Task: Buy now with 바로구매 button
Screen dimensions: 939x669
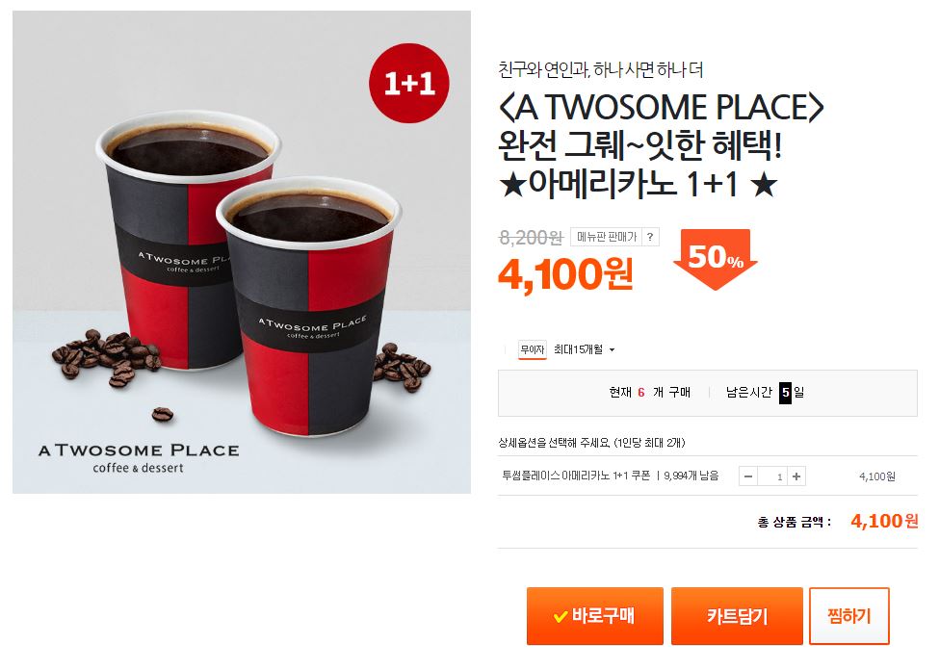Action: 594,616
